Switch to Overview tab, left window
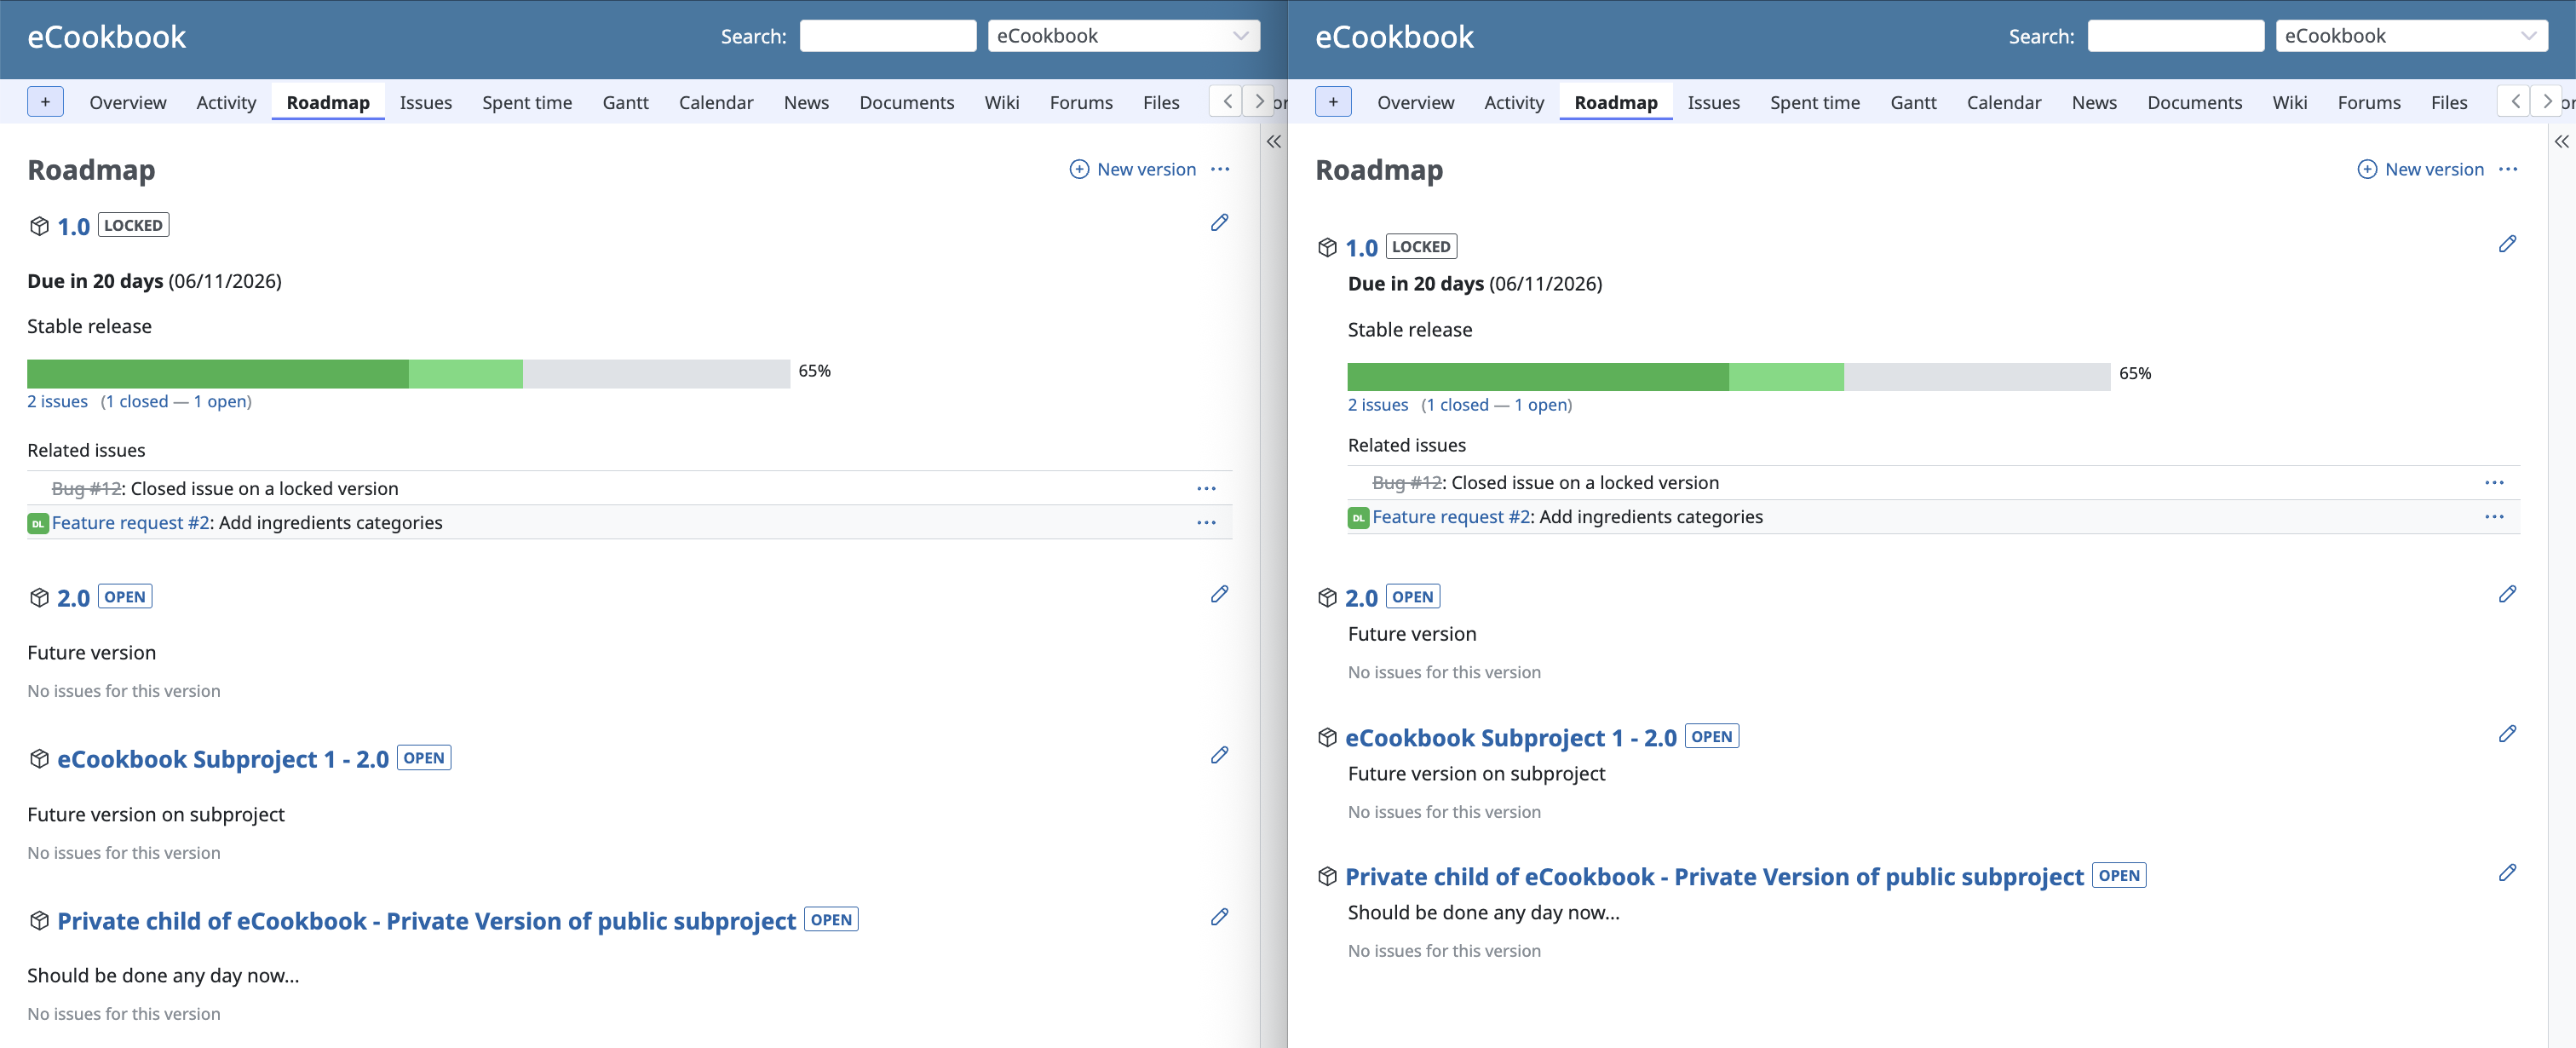 [x=128, y=103]
